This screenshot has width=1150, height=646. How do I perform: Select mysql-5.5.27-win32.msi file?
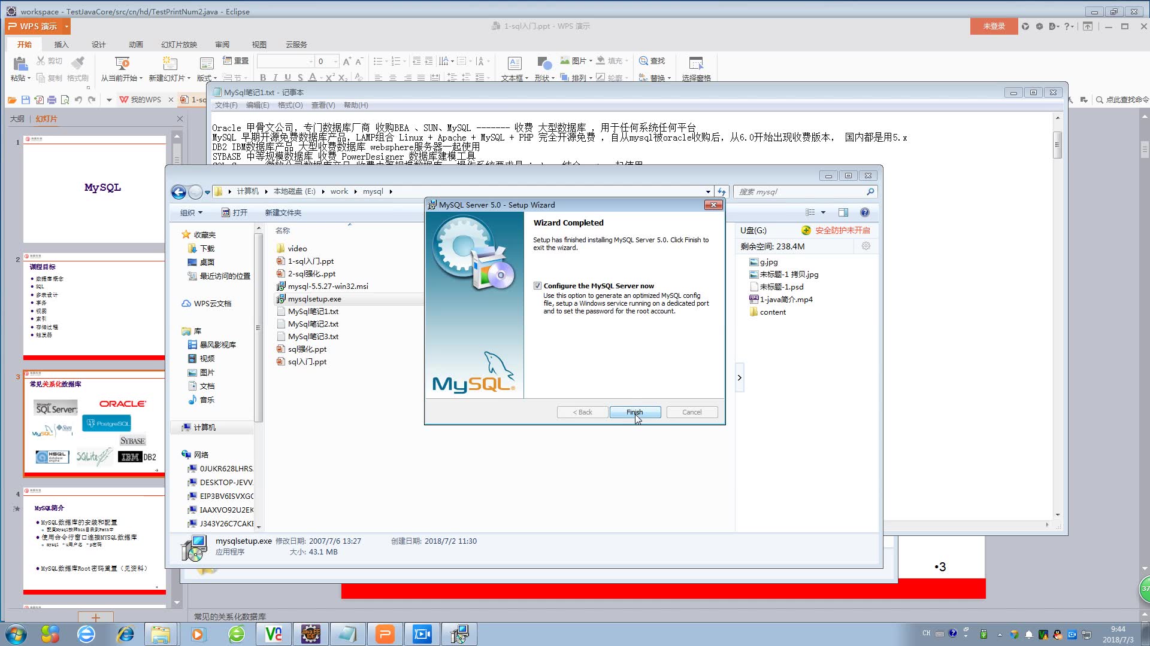point(328,287)
